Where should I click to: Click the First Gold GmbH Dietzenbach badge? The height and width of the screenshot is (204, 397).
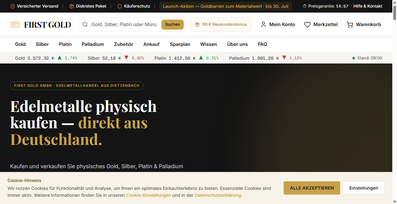coord(77,85)
